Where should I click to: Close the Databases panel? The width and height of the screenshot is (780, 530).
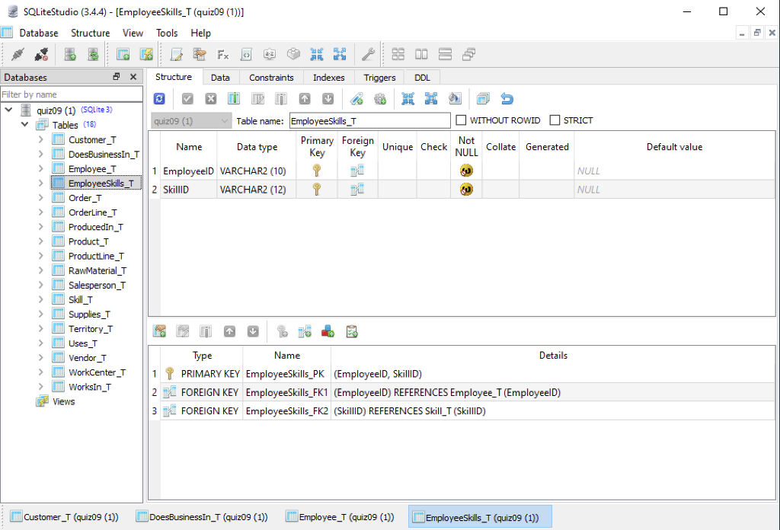[133, 77]
